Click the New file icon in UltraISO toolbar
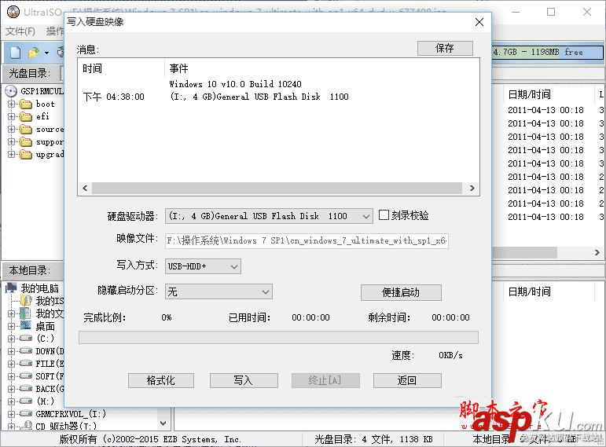606x447 pixels. click(x=16, y=52)
